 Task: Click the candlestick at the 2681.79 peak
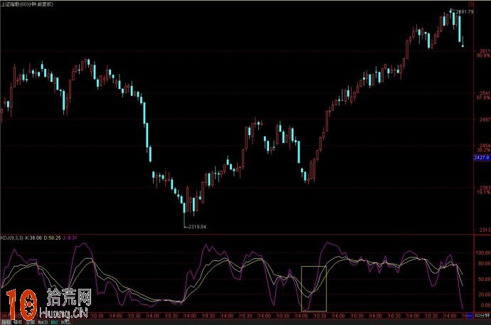point(451,11)
